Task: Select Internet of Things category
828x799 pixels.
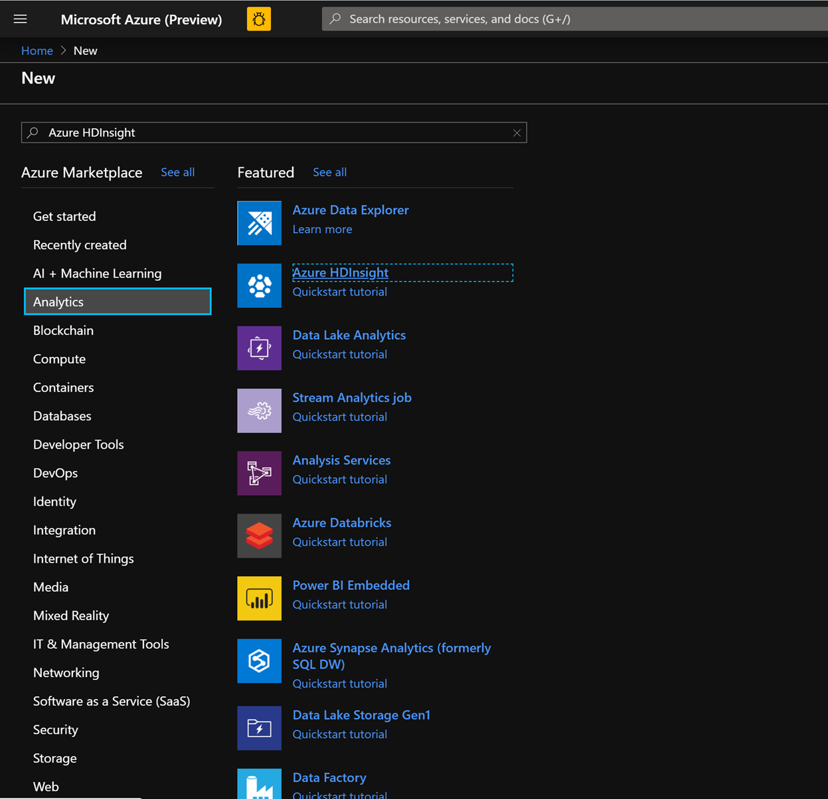Action: coord(84,559)
